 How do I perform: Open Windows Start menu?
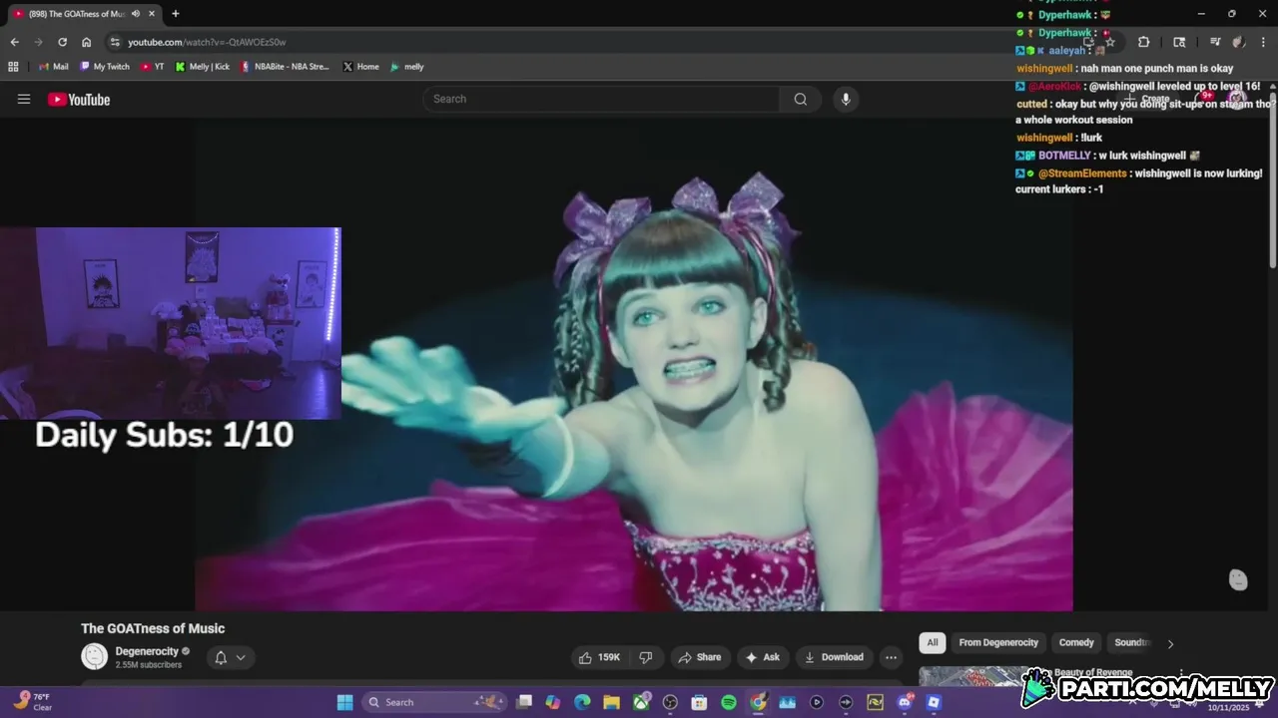[x=344, y=702]
